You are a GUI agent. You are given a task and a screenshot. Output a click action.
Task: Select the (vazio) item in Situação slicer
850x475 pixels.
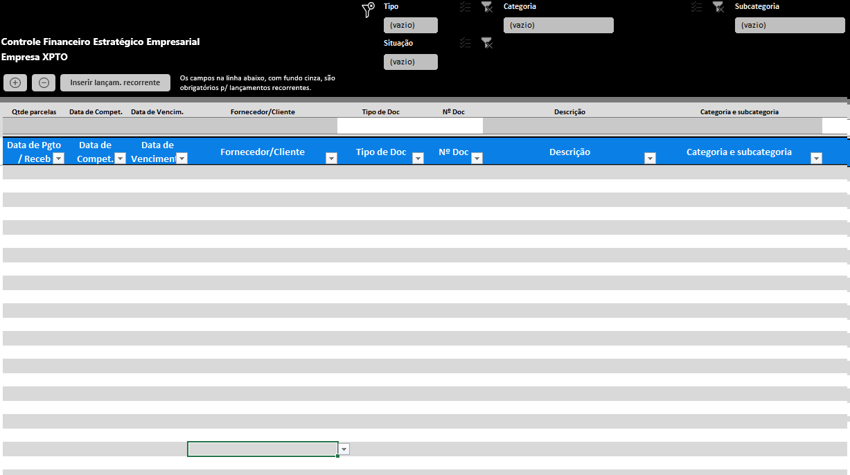[x=411, y=62]
